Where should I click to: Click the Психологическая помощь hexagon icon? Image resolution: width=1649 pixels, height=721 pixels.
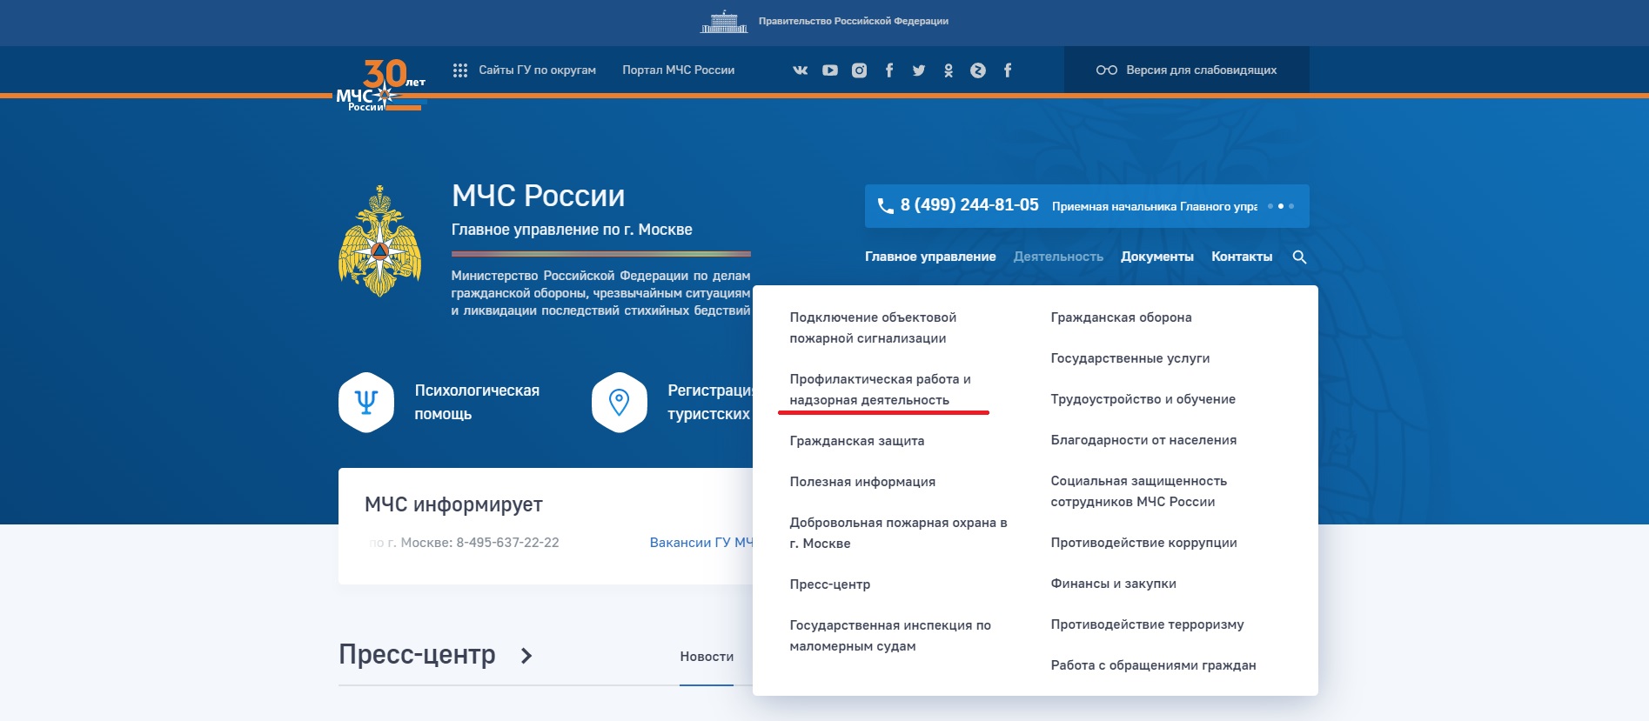pos(366,402)
